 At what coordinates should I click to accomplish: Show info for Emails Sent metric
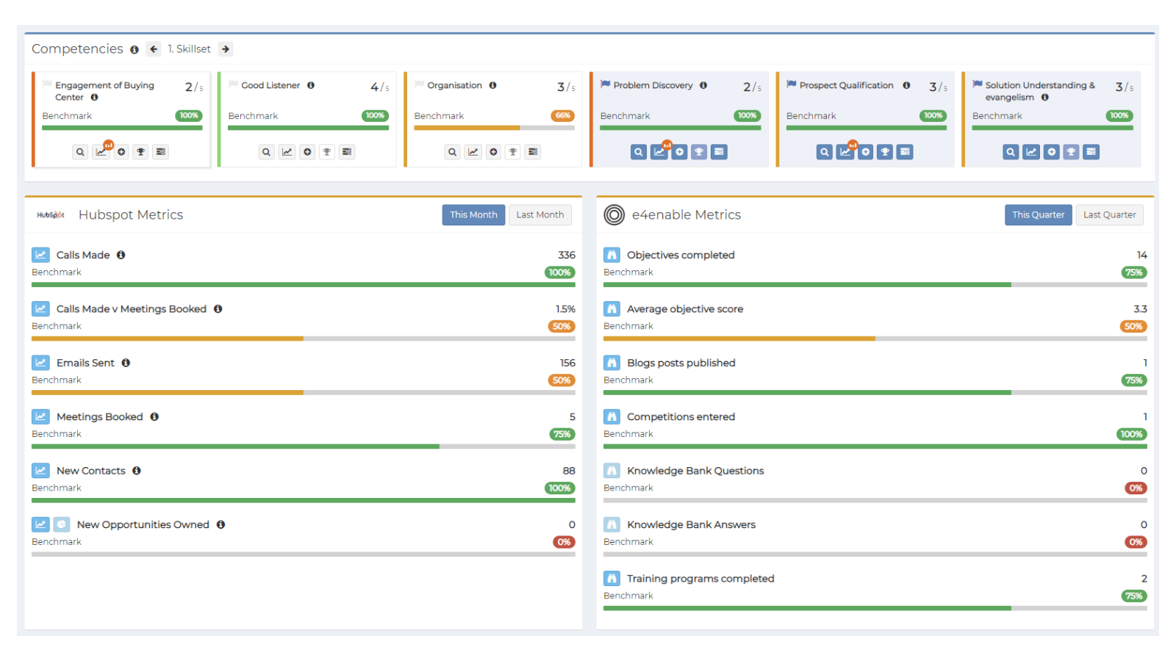[126, 363]
